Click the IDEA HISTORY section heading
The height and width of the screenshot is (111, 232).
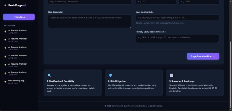pos(9,26)
